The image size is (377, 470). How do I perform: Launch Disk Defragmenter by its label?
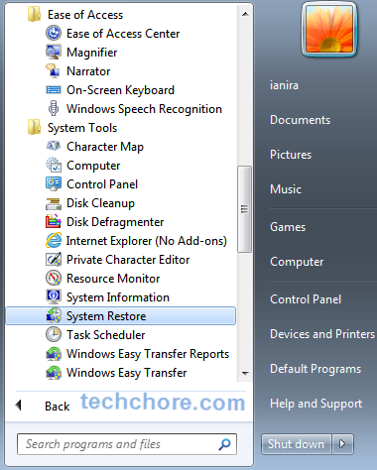click(x=115, y=222)
